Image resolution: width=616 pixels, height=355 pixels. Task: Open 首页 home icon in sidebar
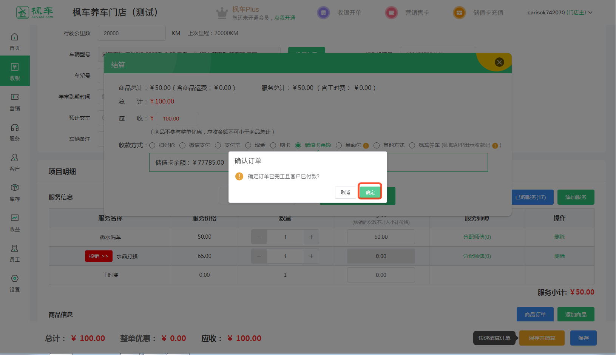point(15,41)
